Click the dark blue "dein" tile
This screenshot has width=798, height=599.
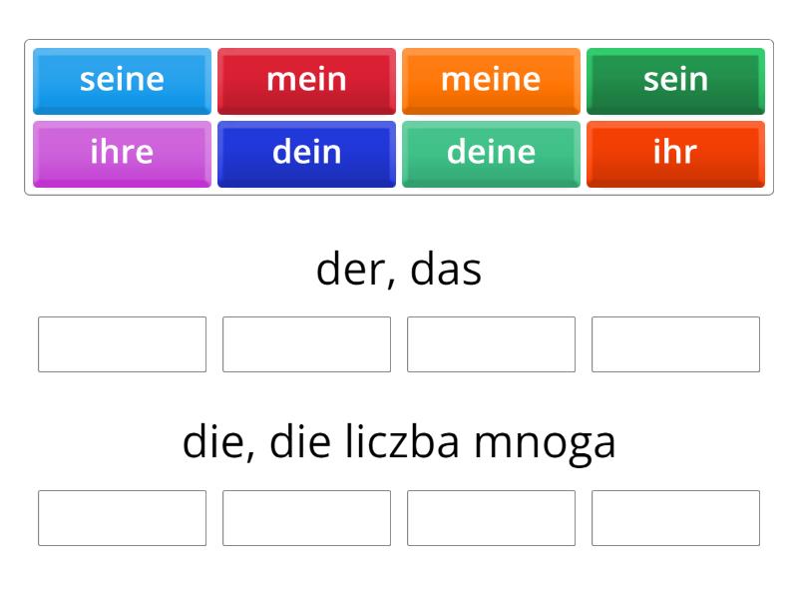coord(306,153)
